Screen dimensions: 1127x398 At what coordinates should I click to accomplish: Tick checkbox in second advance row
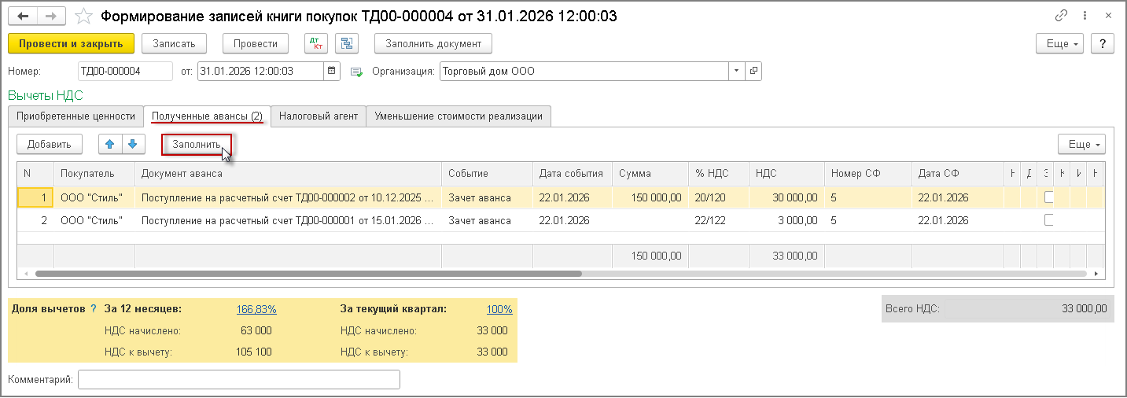1048,220
